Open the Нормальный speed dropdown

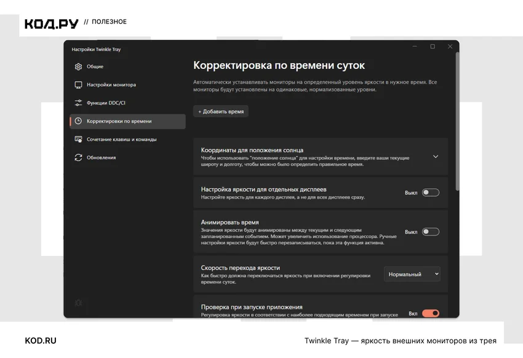412,274
